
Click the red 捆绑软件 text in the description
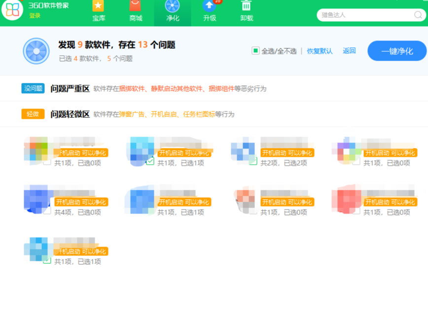click(132, 89)
